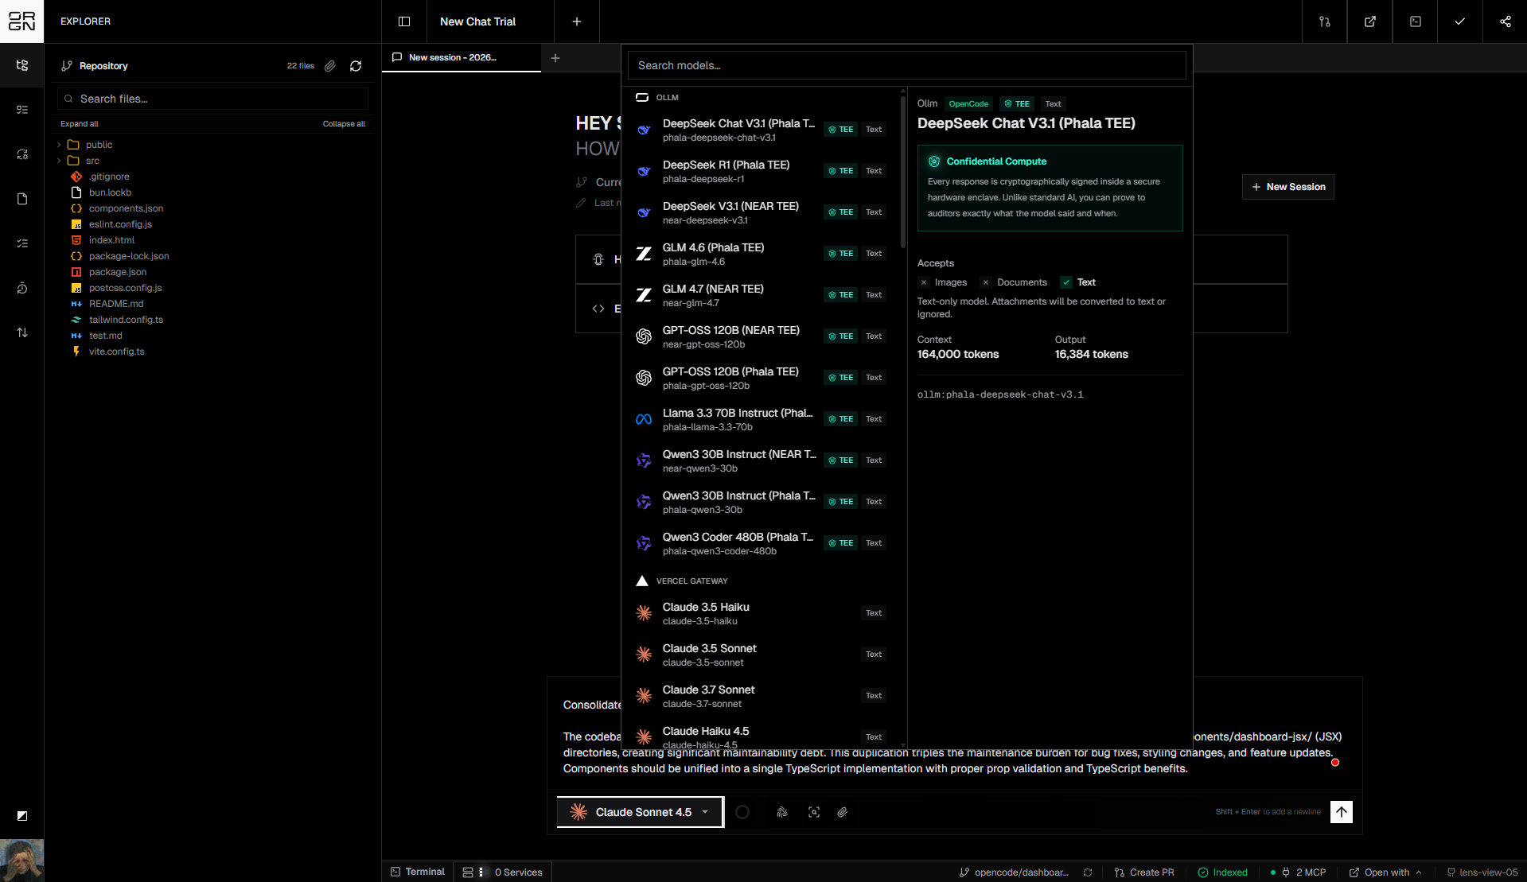The width and height of the screenshot is (1527, 882).
Task: Expand the src folder
Action: tap(92, 161)
